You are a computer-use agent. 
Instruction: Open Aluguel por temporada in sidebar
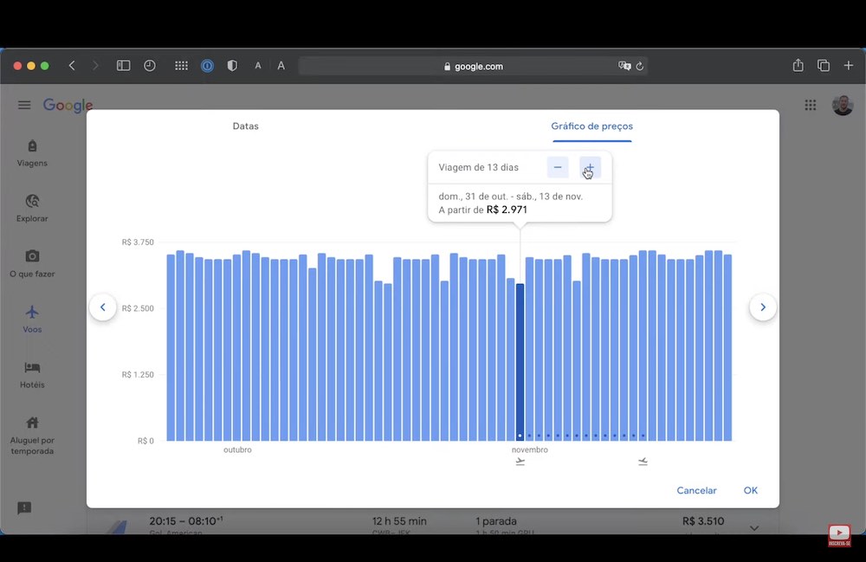[x=32, y=436]
